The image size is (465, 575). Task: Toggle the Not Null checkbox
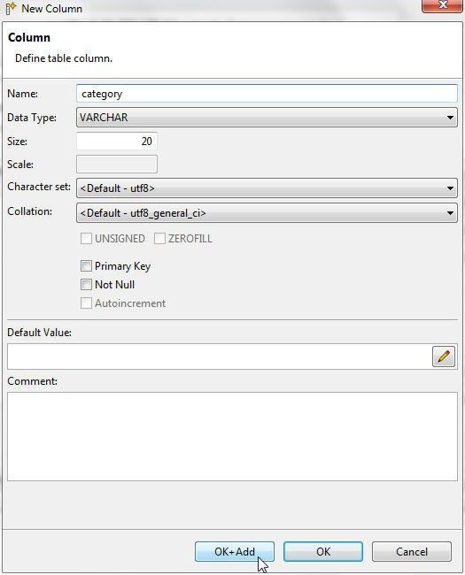pyautogui.click(x=86, y=285)
